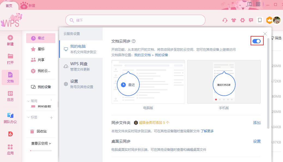Image resolution: width=283 pixels, height=162 pixels.
Task: Open the customer service headset icon
Action: tap(225, 20)
